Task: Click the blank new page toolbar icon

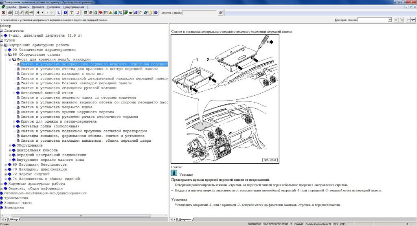Action: (16, 13)
